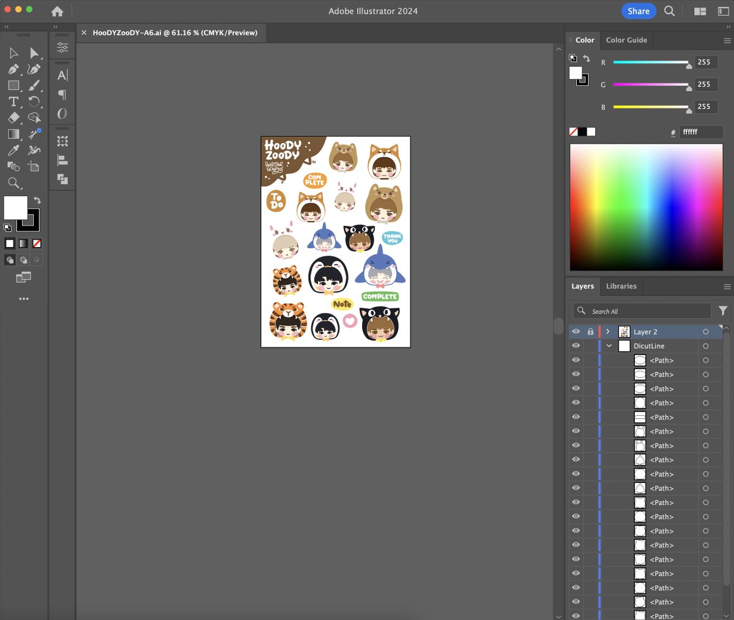Select the Rectangle tool

click(x=13, y=86)
